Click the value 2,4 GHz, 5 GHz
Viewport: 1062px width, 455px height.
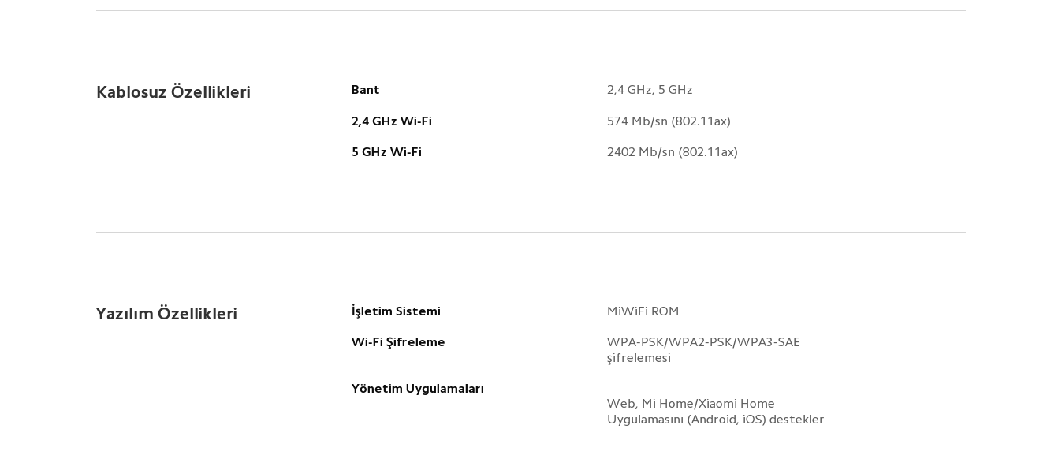point(650,90)
